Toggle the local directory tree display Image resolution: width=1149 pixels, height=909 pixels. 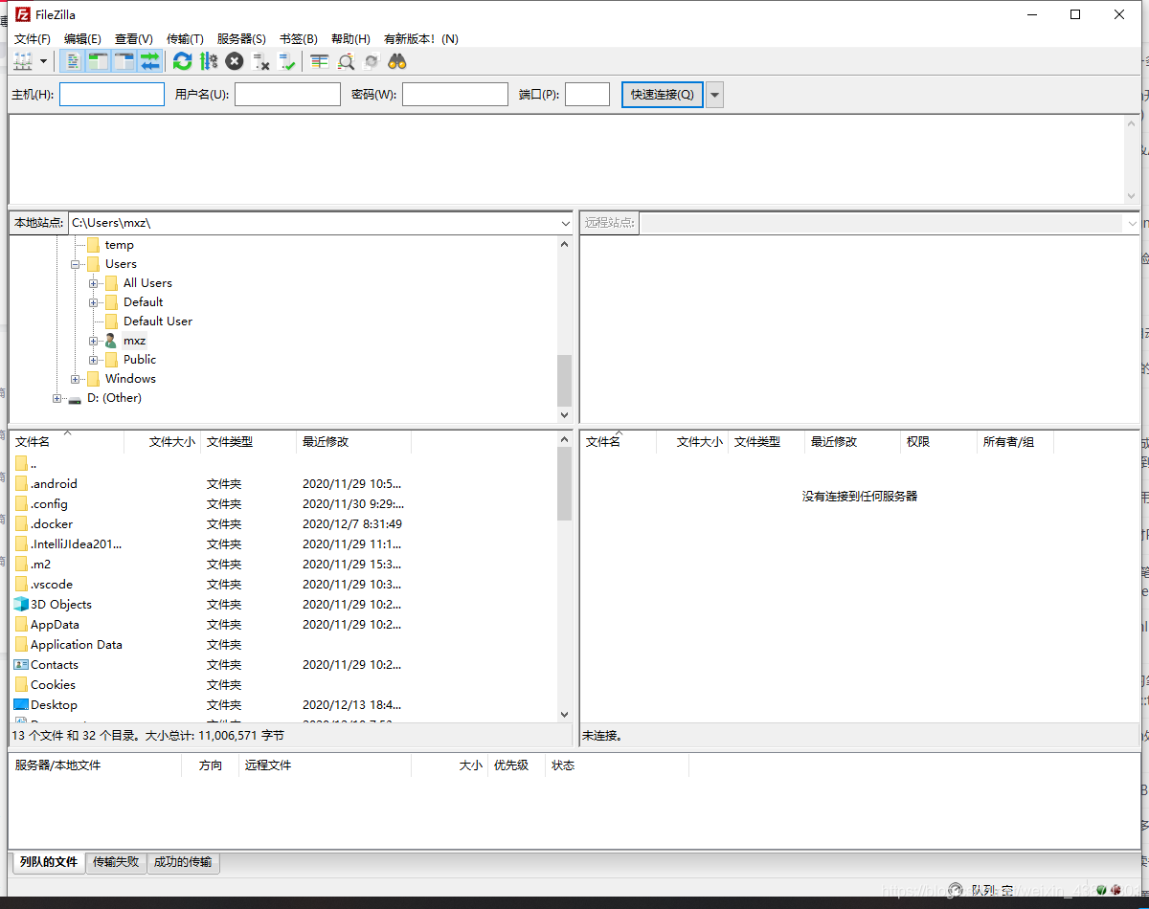(x=98, y=61)
